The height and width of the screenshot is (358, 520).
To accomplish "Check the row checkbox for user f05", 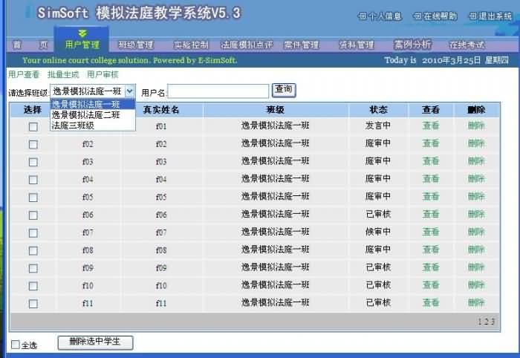I will pos(33,198).
